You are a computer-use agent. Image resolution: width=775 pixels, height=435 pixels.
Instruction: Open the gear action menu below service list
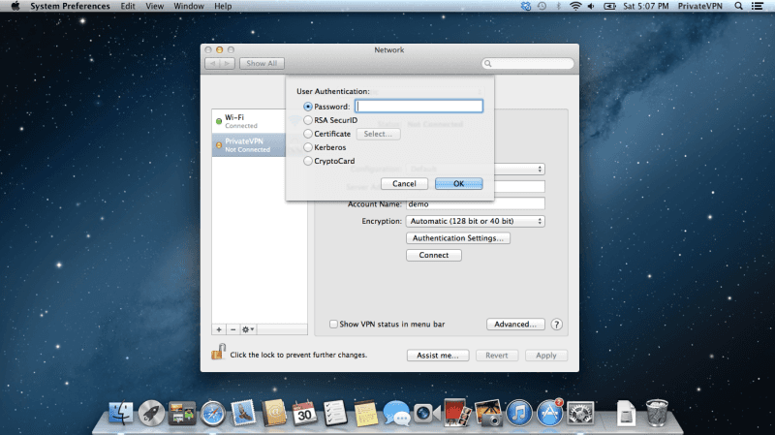(x=249, y=329)
